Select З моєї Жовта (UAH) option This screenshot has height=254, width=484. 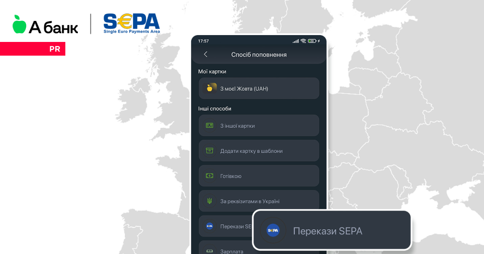click(x=244, y=89)
